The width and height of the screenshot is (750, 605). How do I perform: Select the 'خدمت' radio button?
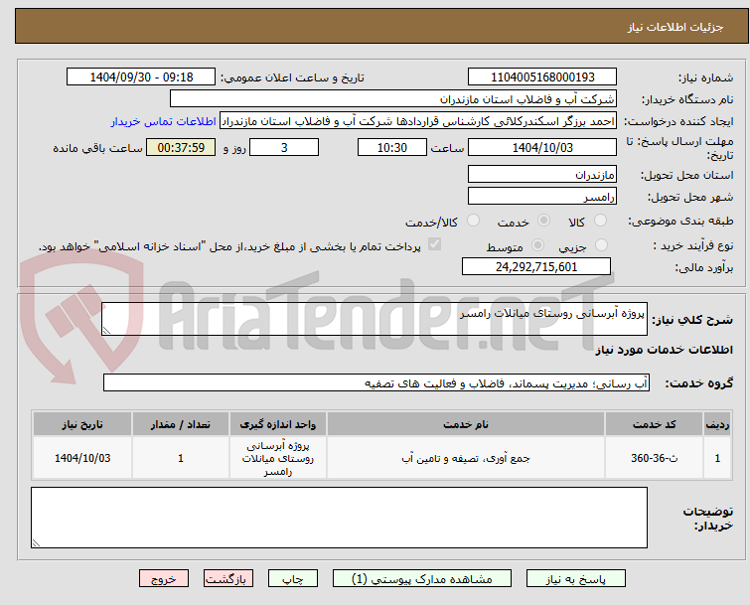[x=543, y=220]
